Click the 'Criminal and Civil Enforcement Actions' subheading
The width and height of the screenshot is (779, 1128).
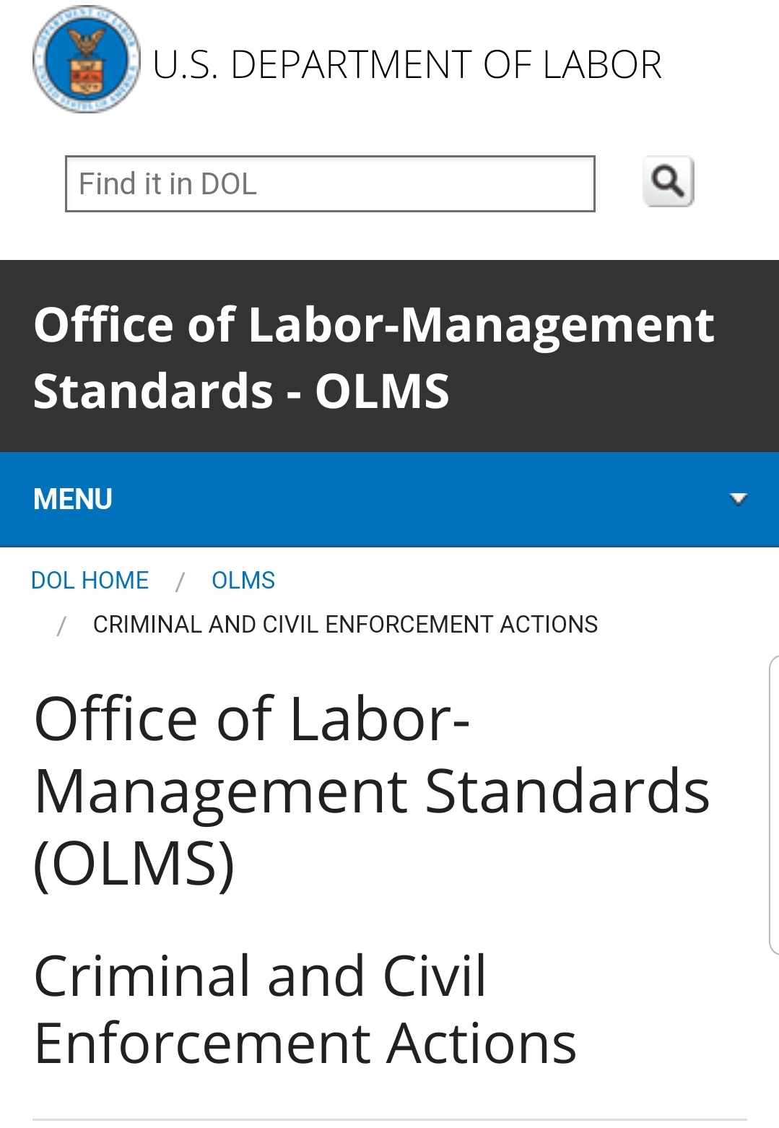[305, 1009]
